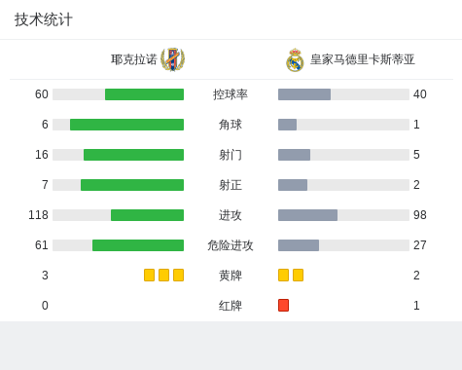Click the 耶克拉诺 team crest icon
462x370 pixels.
(x=173, y=59)
